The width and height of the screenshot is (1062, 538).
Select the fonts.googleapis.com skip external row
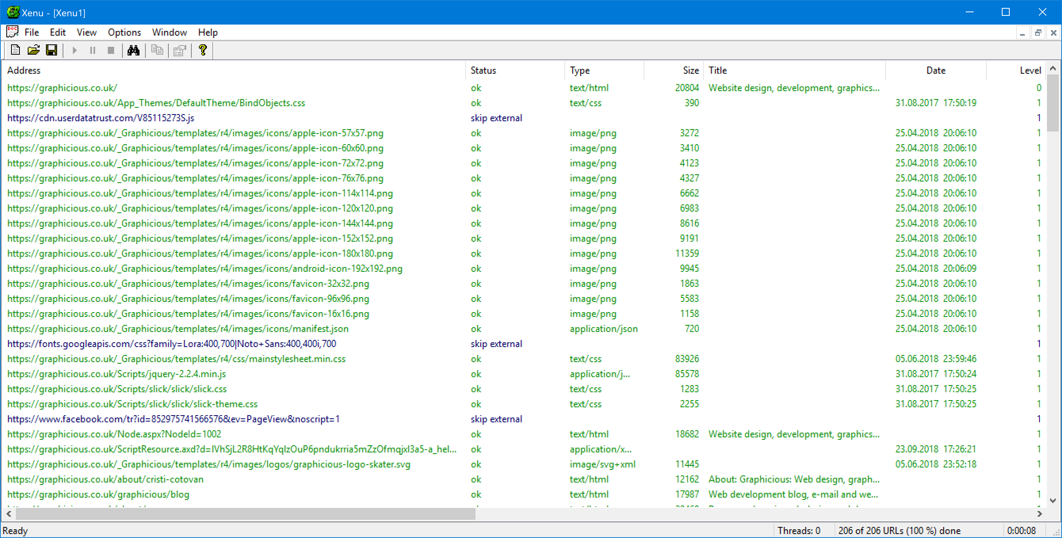click(x=172, y=344)
